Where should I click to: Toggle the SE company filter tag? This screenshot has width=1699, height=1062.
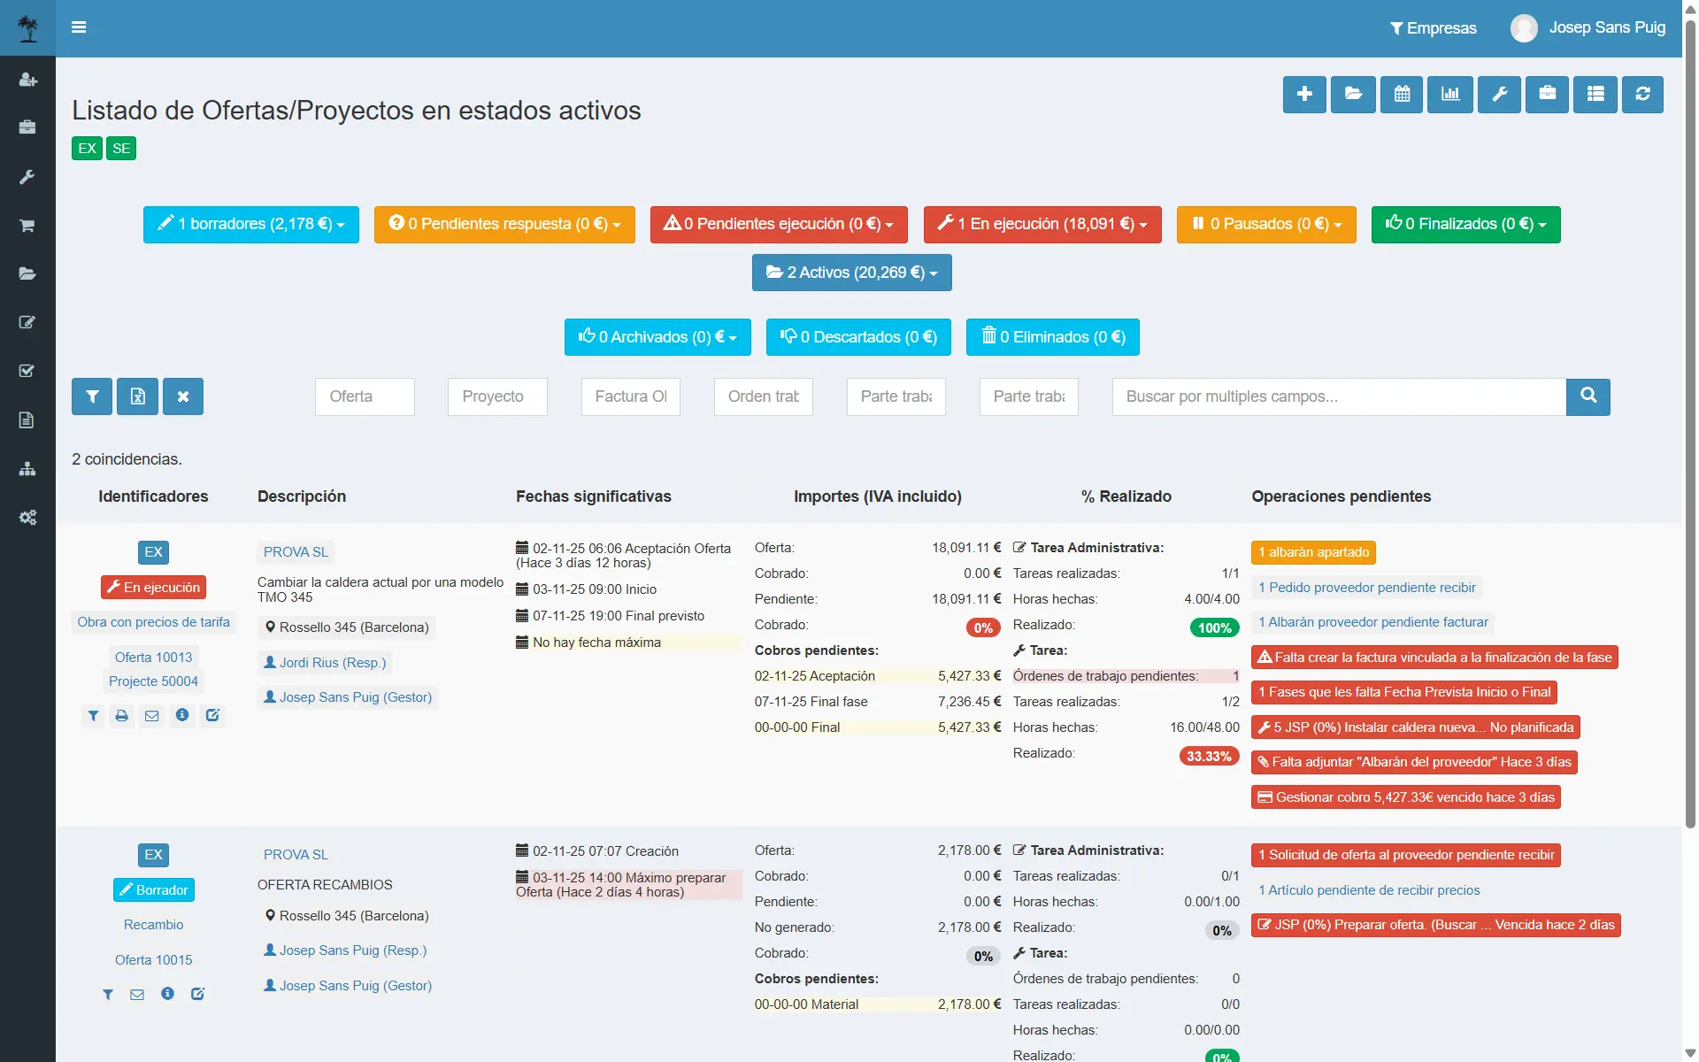[x=121, y=149]
